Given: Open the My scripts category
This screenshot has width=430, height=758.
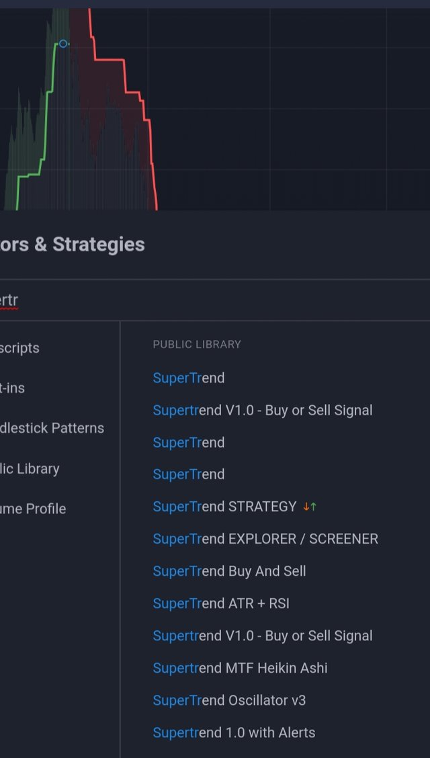Looking at the screenshot, I should click(x=20, y=348).
